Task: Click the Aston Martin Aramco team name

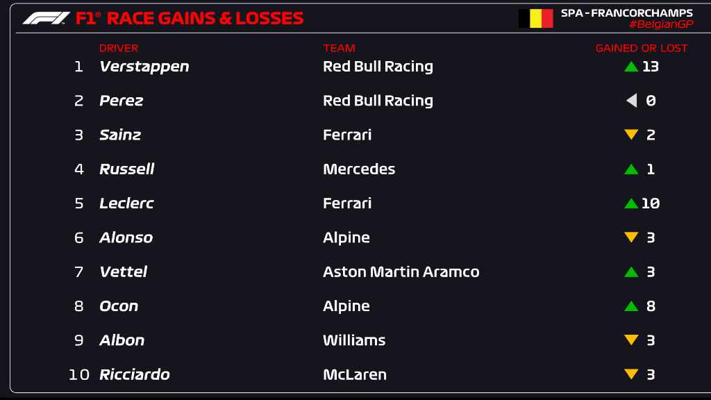Action: coord(401,272)
